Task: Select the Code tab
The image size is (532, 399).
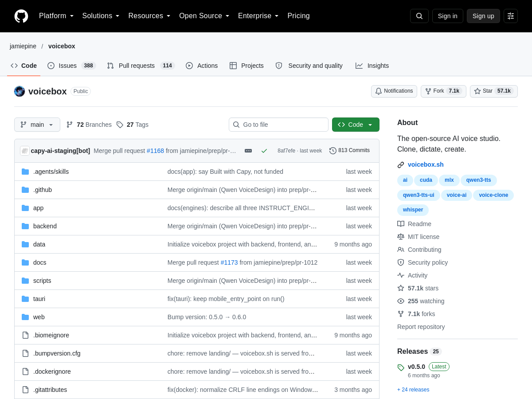Action: pos(24,66)
